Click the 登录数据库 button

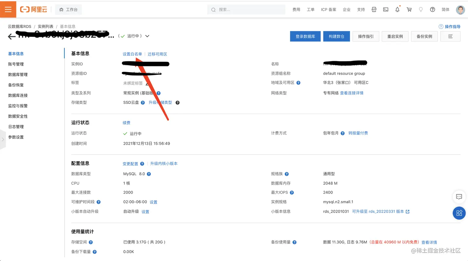tap(305, 36)
